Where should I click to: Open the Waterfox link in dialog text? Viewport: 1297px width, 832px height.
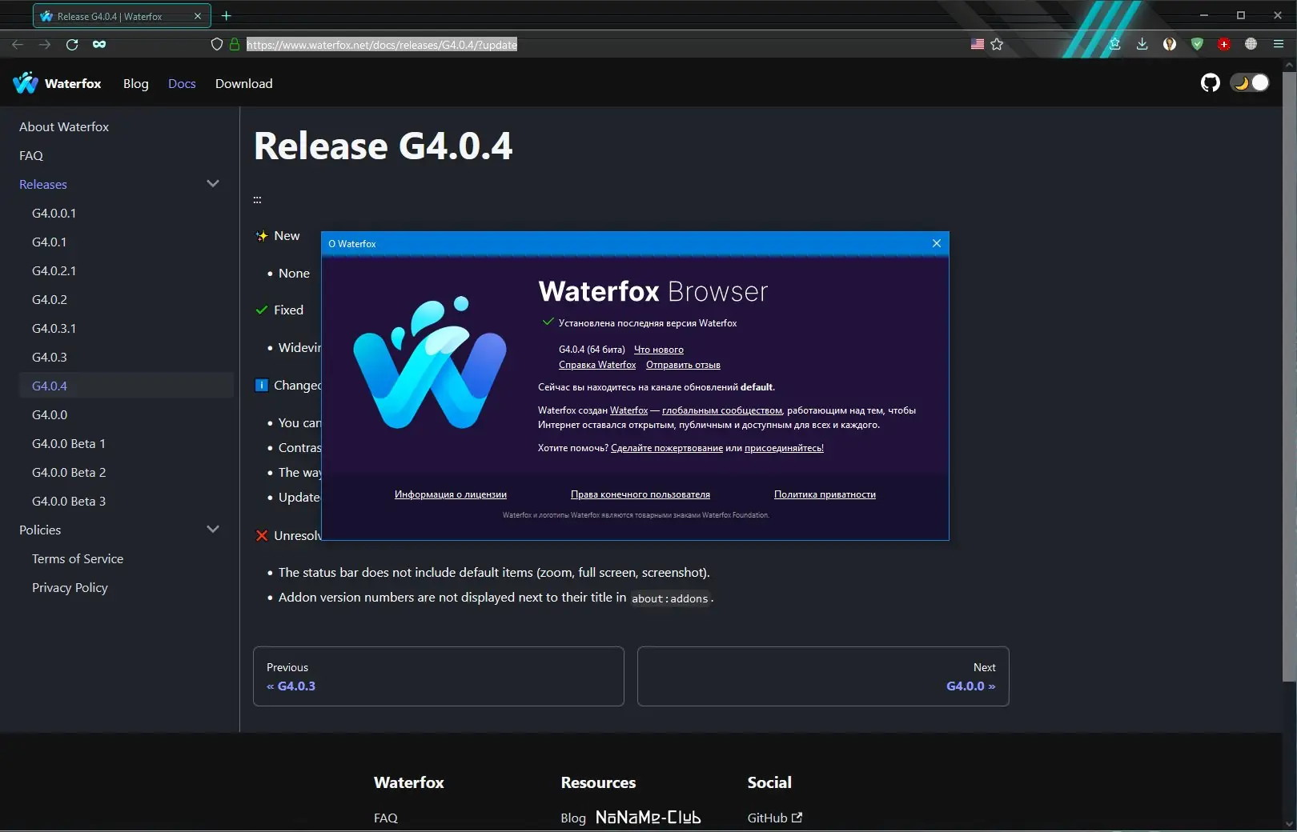click(x=628, y=410)
